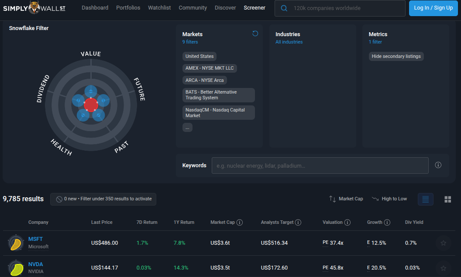Click Valuation column info icon
Screen dimensions: 461x277
point(347,223)
